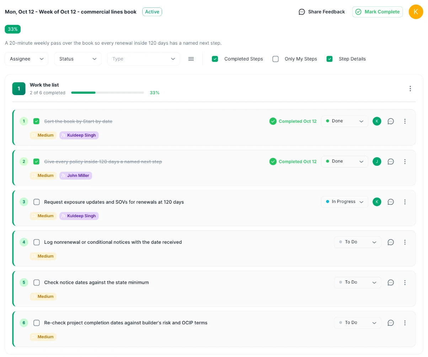
Task: Click the Work the list section heading
Action: point(44,85)
